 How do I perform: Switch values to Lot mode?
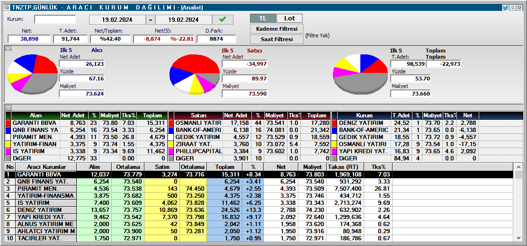coord(289,18)
